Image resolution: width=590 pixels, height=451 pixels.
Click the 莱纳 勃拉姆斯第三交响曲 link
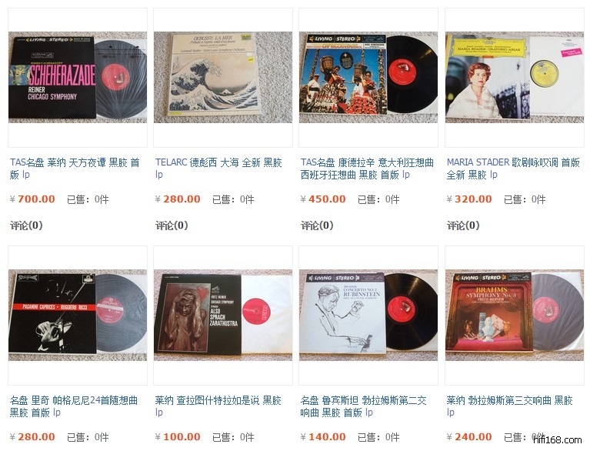[x=510, y=406]
